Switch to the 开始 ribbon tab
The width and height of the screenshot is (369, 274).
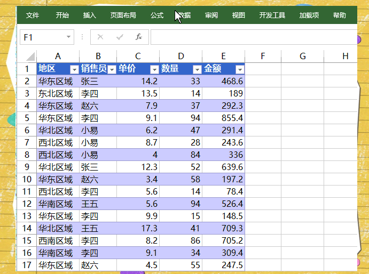pos(62,15)
